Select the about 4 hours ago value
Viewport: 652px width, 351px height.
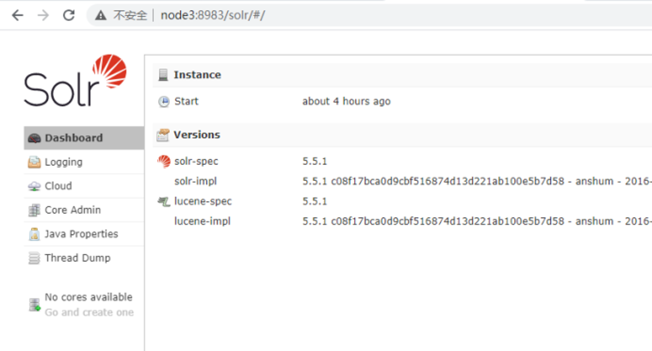(347, 101)
